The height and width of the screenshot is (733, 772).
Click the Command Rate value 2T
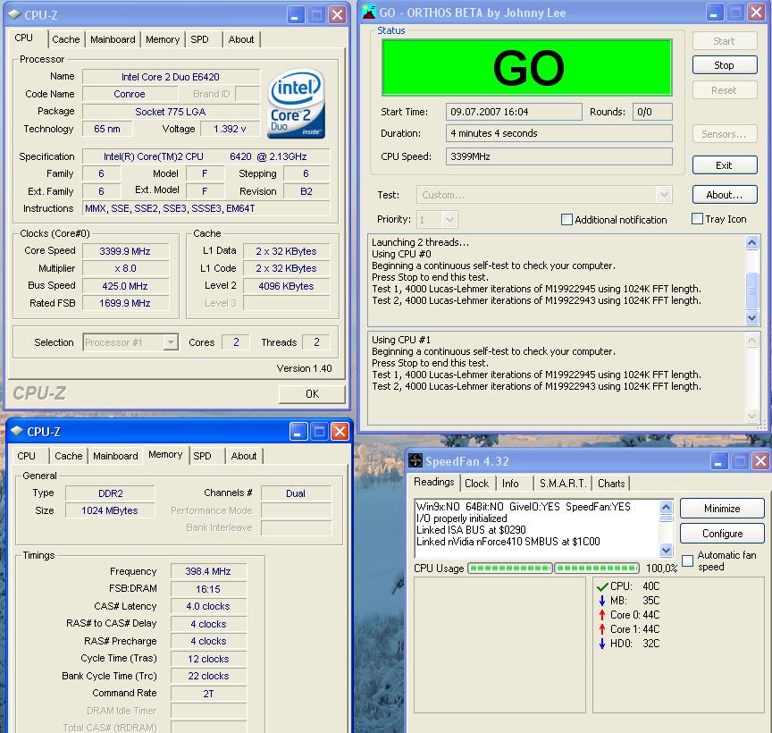(x=208, y=694)
